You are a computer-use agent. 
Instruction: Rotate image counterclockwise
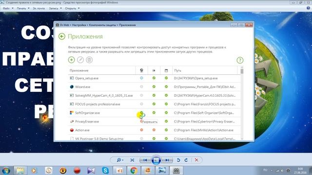(178, 160)
